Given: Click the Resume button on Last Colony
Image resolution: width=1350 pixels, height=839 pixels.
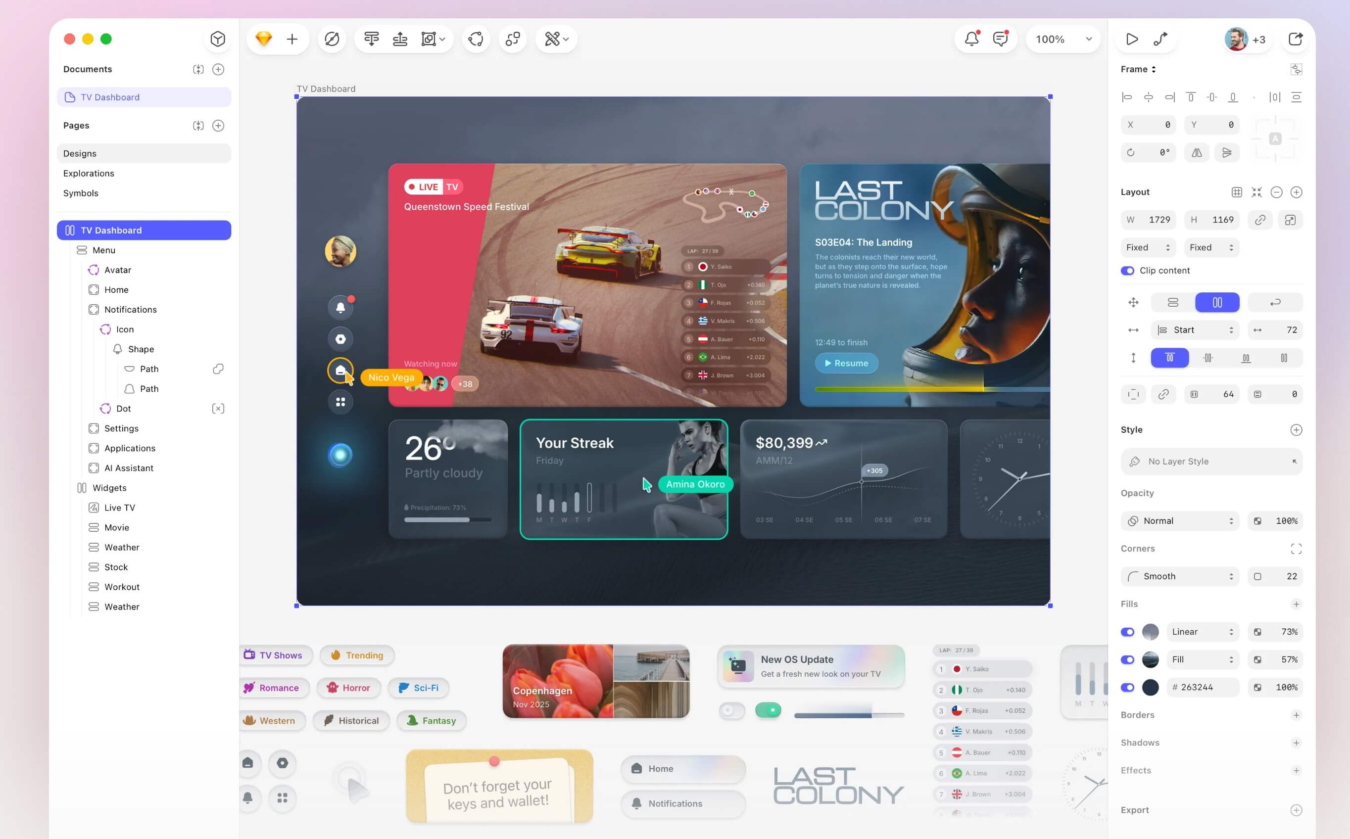Looking at the screenshot, I should 846,364.
